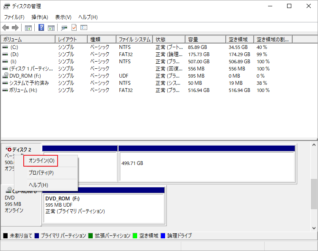The image size is (318, 251).
Task: Click dark blue プライマリ パーティション legend swatch
Action: tap(37, 236)
